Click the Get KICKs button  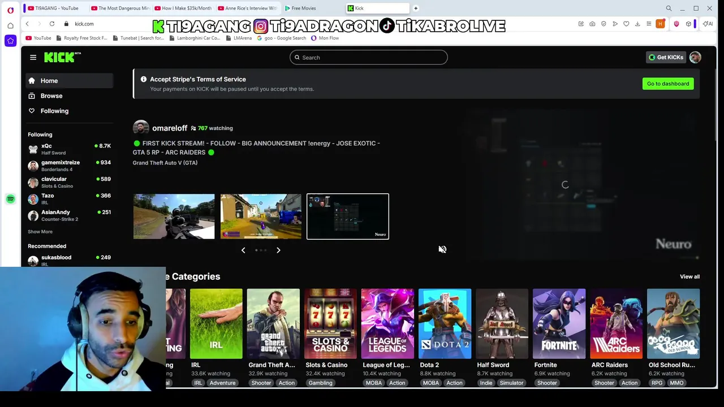(666, 57)
